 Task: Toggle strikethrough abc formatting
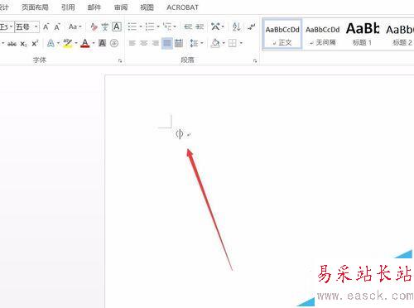pyautogui.click(x=12, y=44)
